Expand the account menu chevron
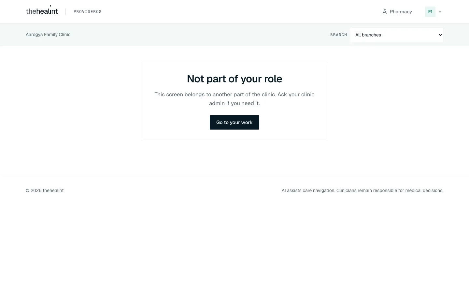This screenshot has height=293, width=469. 440,12
